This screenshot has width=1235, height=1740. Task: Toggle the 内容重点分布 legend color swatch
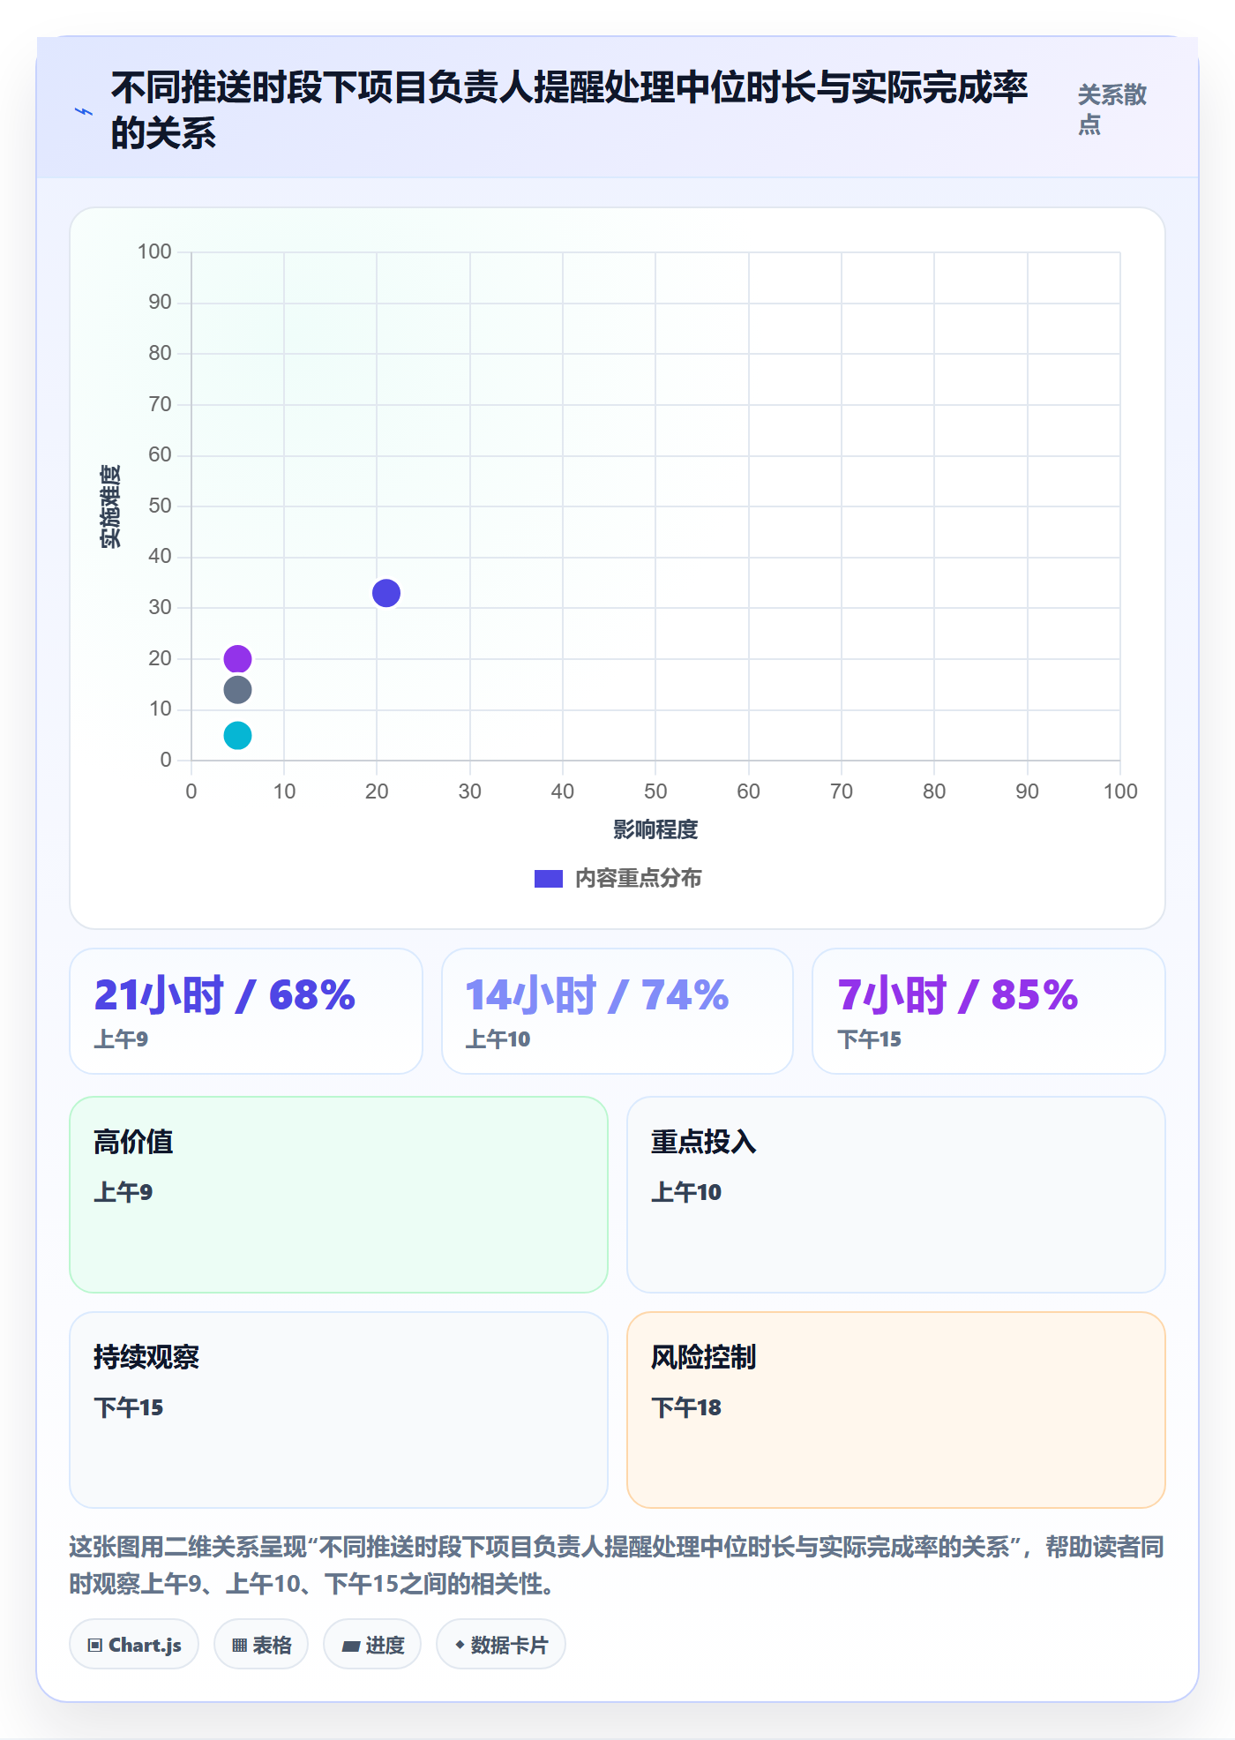point(548,879)
